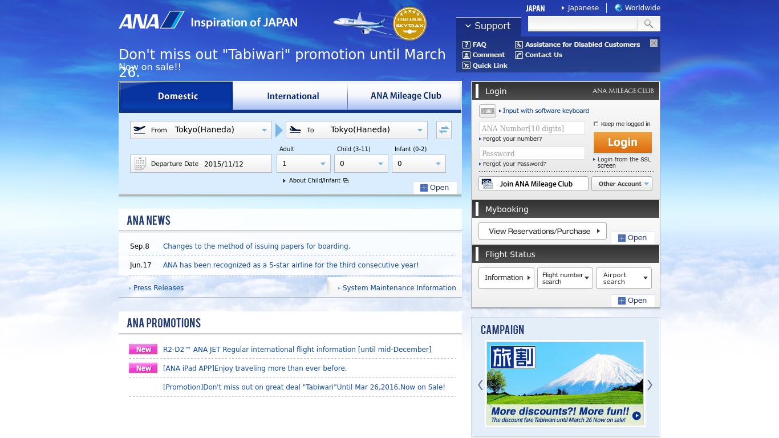Enable Keep me logged in
Screen dimensions: 779x438
click(595, 123)
